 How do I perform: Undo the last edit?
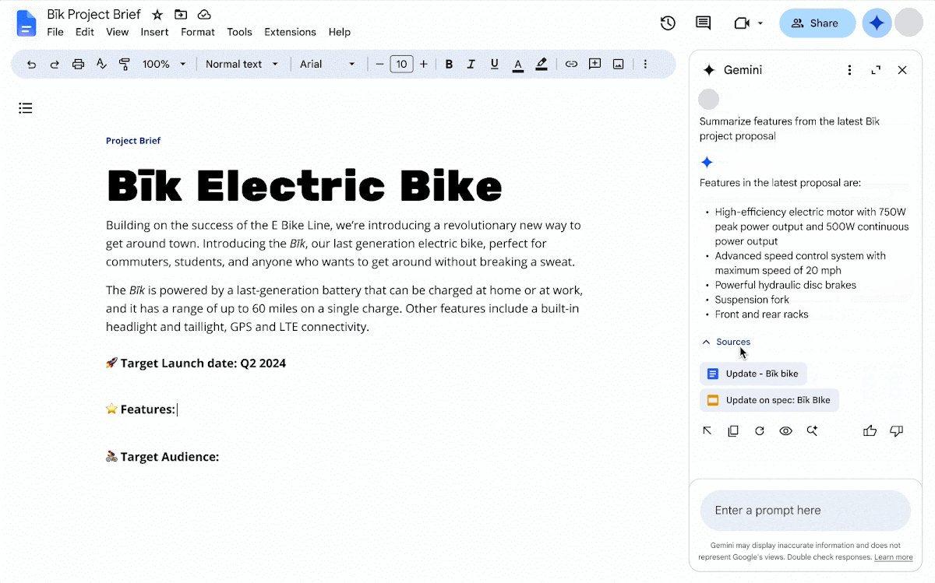pos(31,65)
